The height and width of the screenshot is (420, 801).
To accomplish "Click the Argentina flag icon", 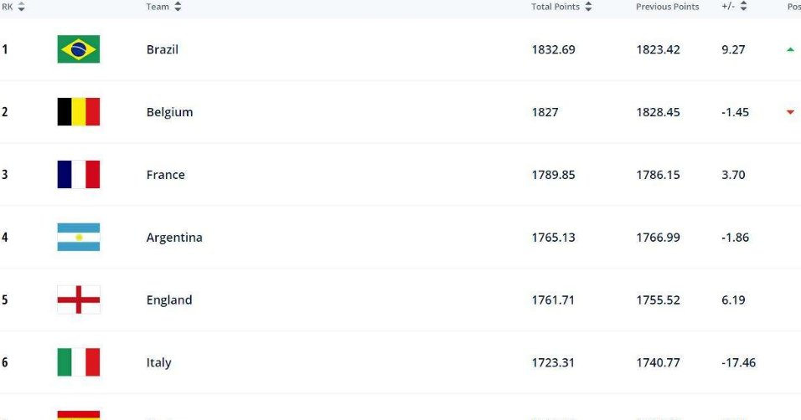I will pos(78,238).
